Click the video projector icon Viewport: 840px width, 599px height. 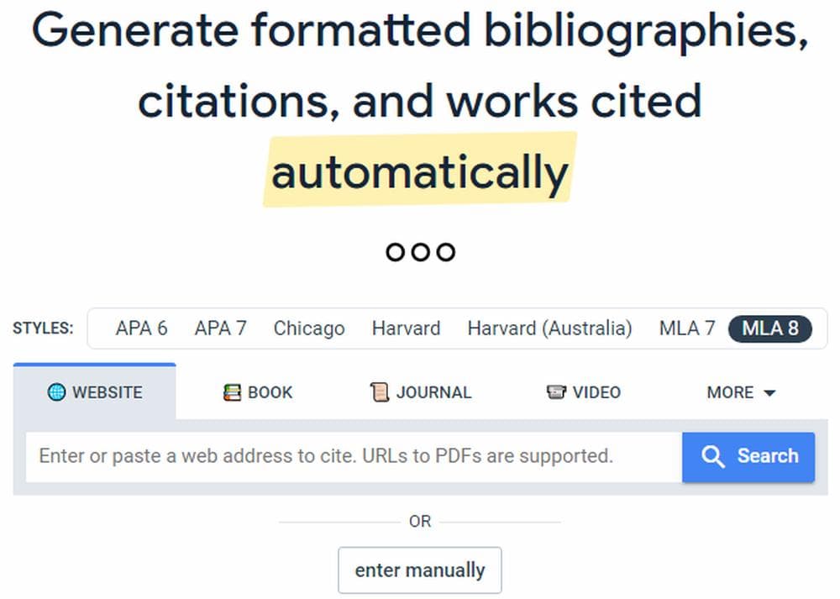(x=556, y=392)
